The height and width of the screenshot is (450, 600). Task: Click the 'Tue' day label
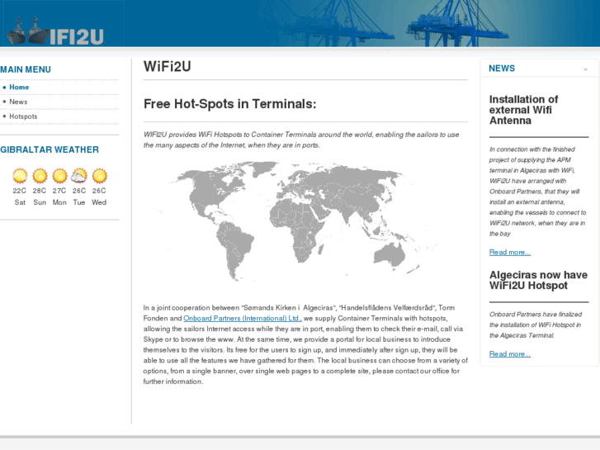point(79,202)
